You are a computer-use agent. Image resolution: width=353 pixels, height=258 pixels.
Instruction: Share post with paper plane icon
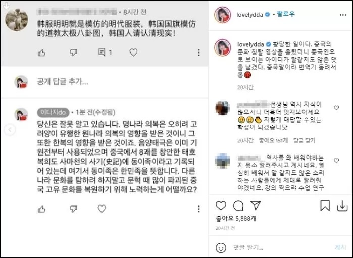256,205
